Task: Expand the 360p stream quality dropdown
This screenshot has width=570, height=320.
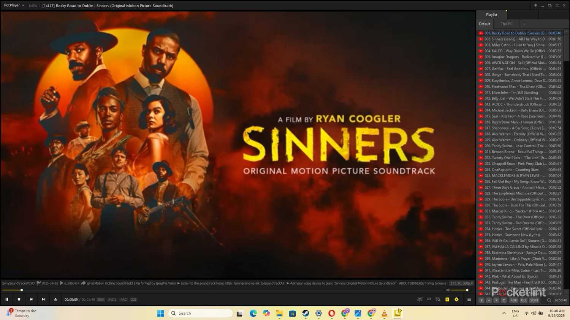Action: pos(462,283)
